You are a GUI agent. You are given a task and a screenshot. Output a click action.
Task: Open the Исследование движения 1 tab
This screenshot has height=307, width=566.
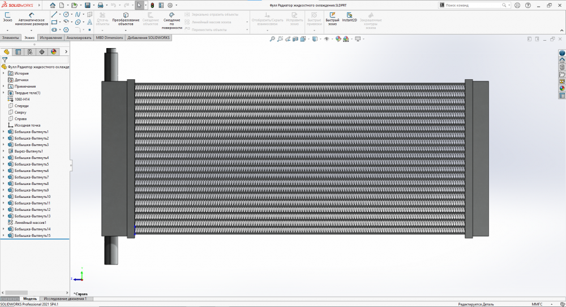[x=65, y=299]
